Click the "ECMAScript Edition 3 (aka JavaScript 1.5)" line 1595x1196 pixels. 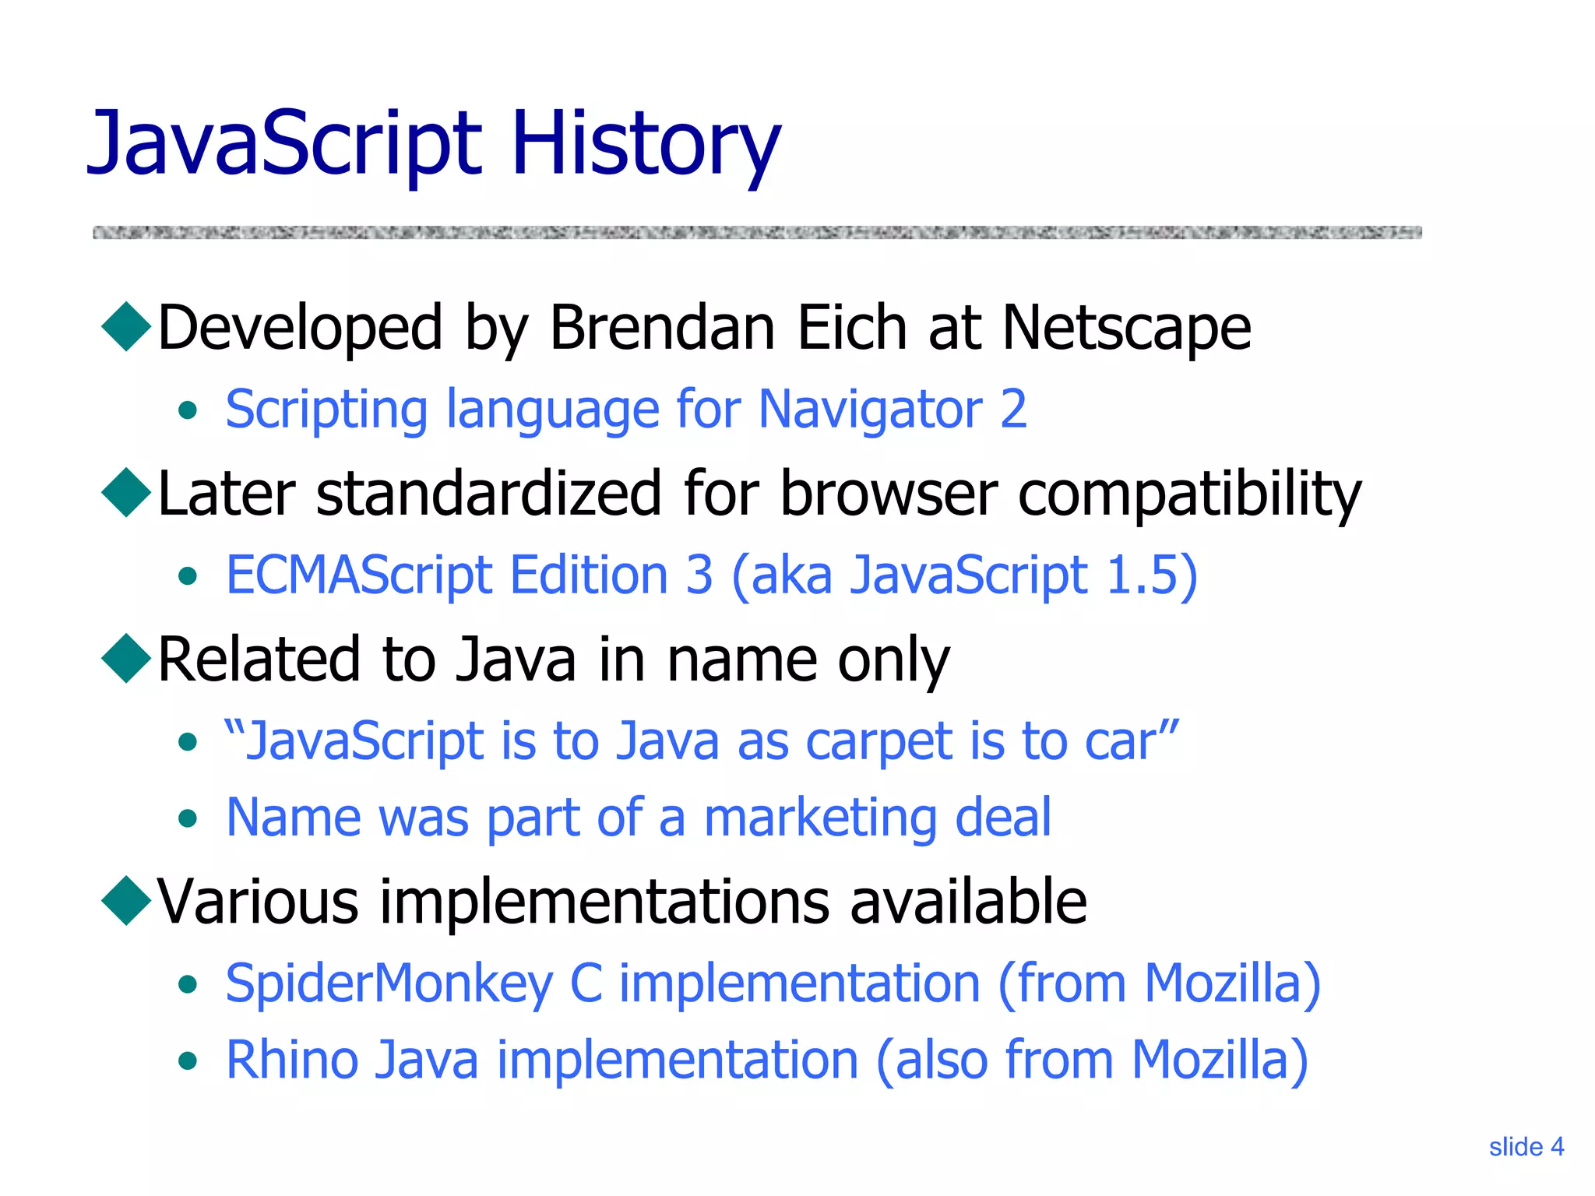pos(711,575)
